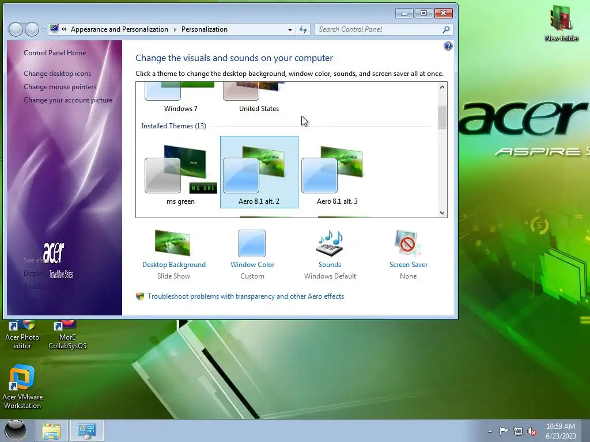Screen dimensions: 590x442
Task: Open the Window Color icon
Action: (252, 243)
